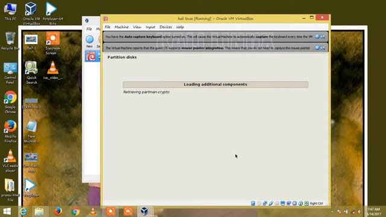Screen dimensions: 386x217
Task: Click the network activity indicator in VM status bar
Action: tap(265, 203)
